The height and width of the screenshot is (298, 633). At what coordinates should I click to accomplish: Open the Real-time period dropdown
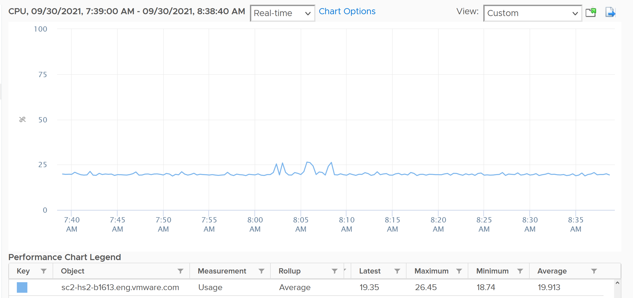282,13
